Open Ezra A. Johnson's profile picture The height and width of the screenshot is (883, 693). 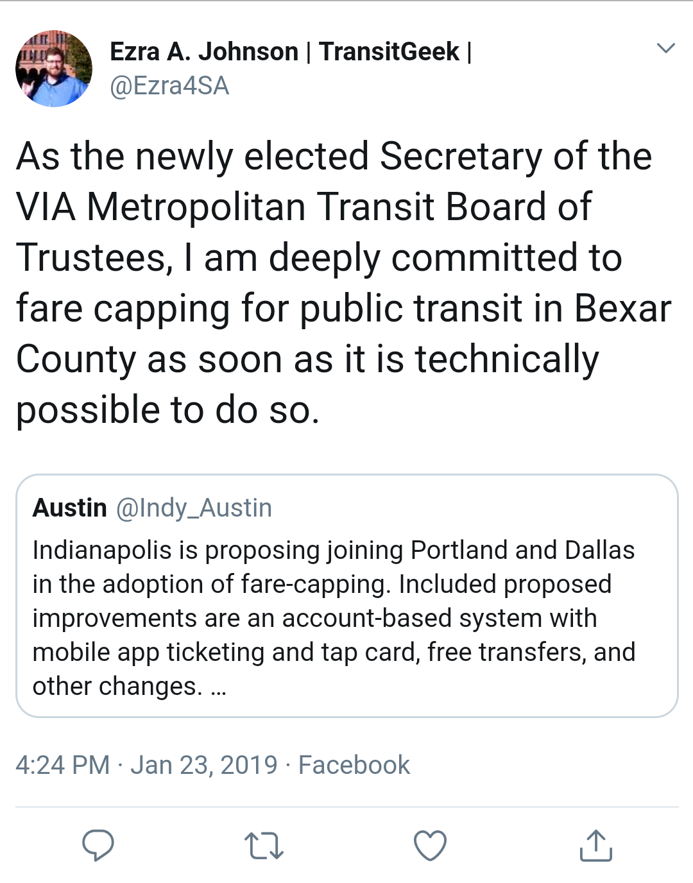point(54,69)
